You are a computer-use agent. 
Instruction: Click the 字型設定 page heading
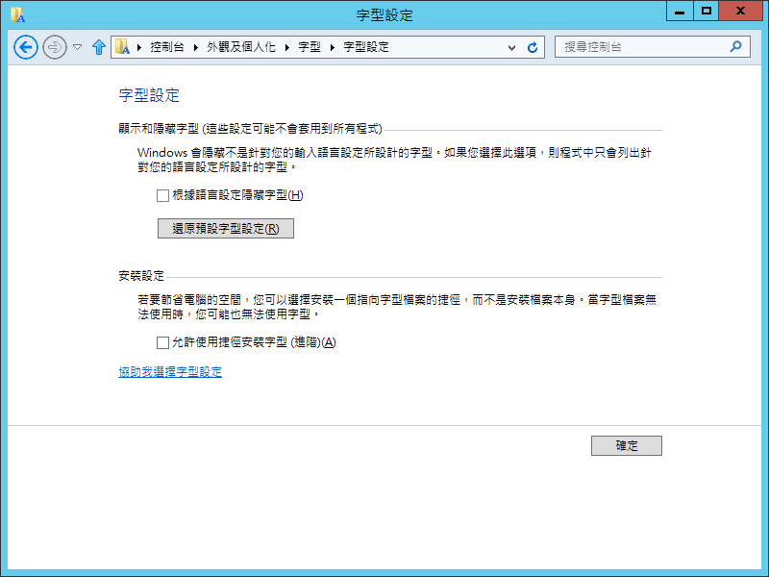coord(149,95)
